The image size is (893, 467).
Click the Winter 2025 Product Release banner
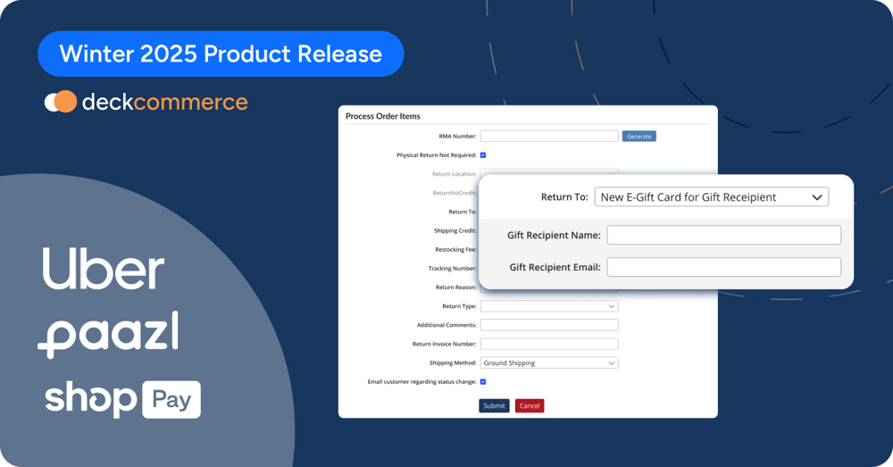pos(221,54)
